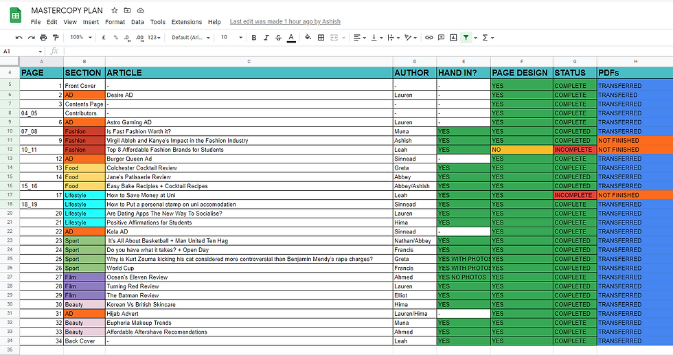Select row 12 header
This screenshot has height=355, width=673.
(x=10, y=150)
